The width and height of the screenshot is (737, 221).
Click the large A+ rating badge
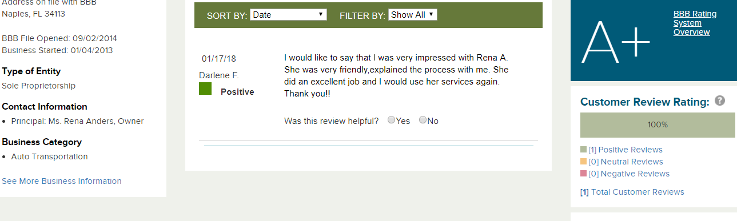616,41
